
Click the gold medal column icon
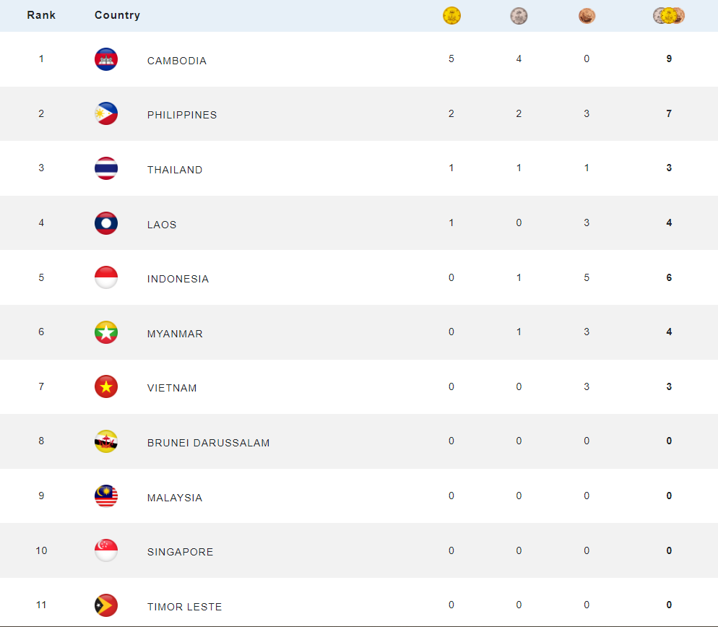(451, 16)
